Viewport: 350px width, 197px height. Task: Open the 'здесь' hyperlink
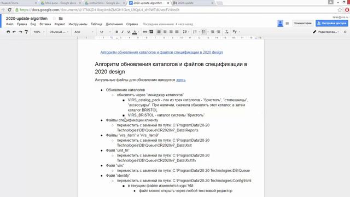click(x=181, y=80)
